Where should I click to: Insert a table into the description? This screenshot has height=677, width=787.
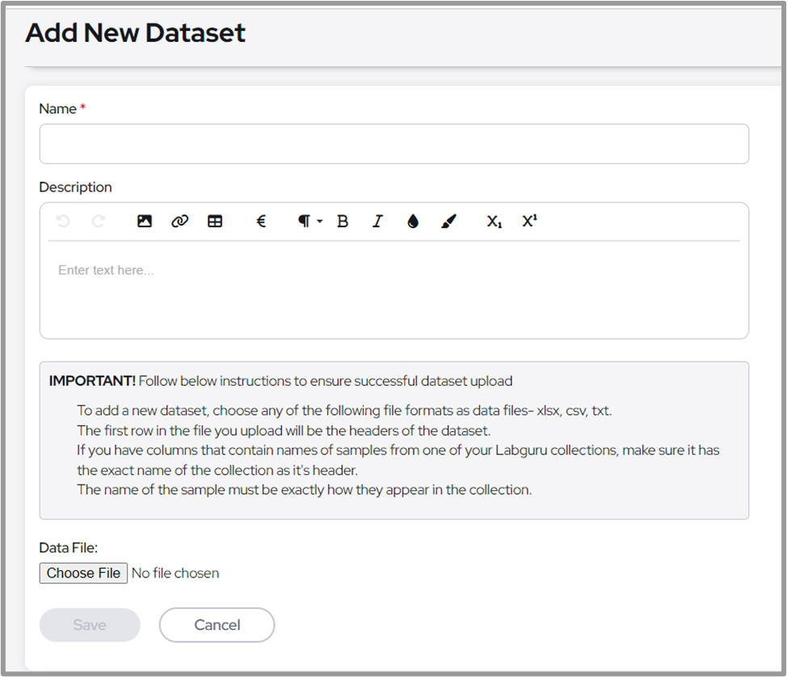click(x=215, y=221)
